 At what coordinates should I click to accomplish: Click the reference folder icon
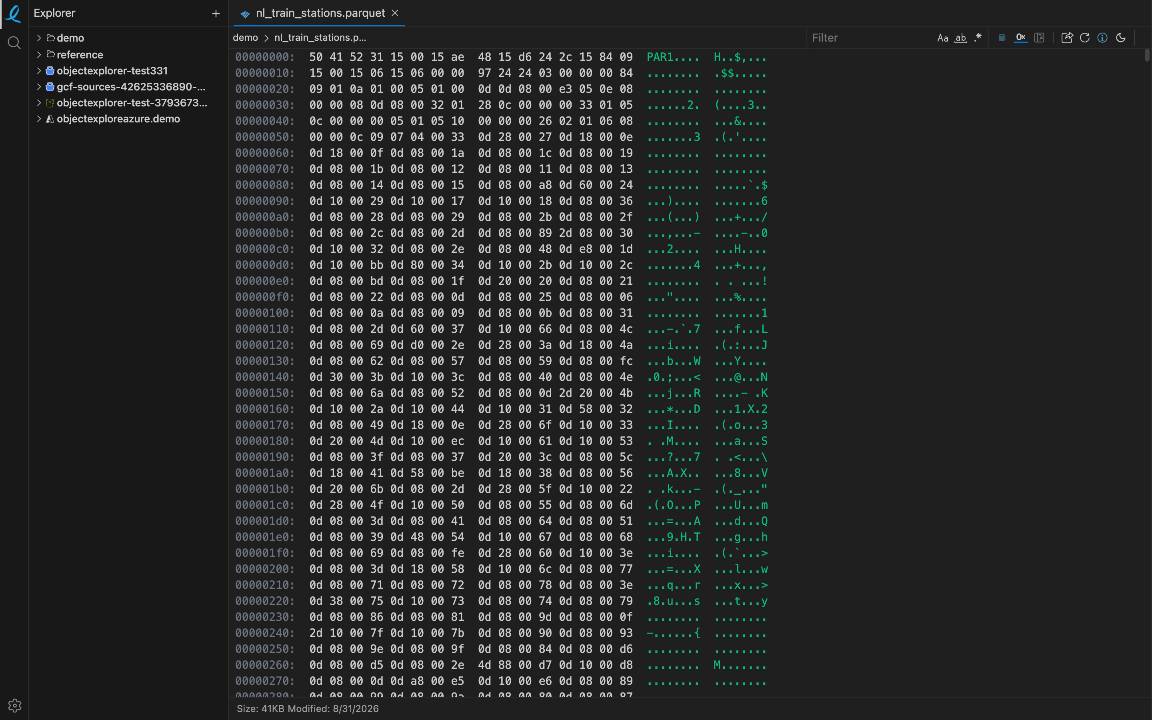(x=50, y=54)
